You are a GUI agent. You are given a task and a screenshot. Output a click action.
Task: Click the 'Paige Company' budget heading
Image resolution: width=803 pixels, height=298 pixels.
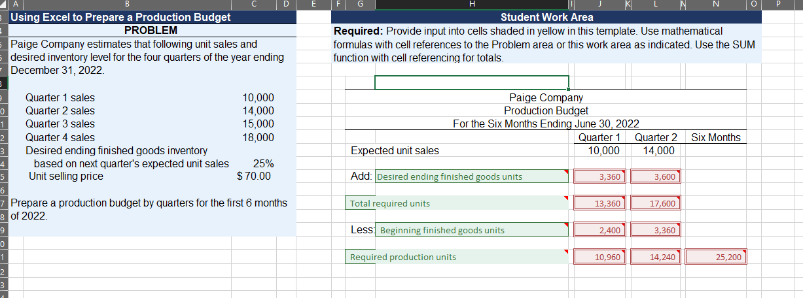[x=546, y=97]
